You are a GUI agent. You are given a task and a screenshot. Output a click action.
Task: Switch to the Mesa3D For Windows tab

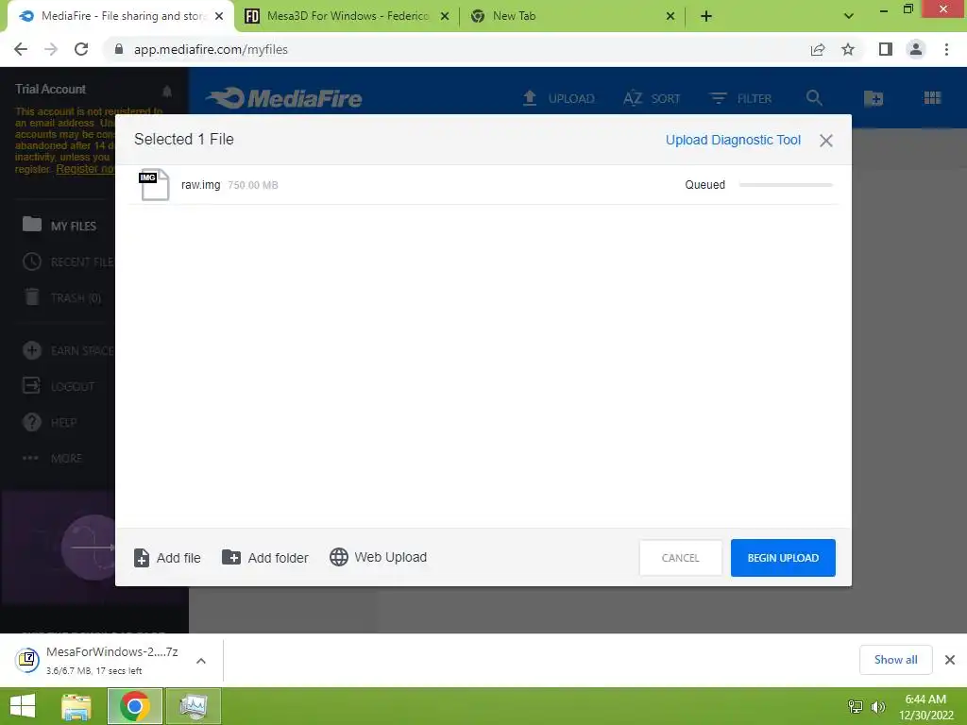pyautogui.click(x=347, y=16)
